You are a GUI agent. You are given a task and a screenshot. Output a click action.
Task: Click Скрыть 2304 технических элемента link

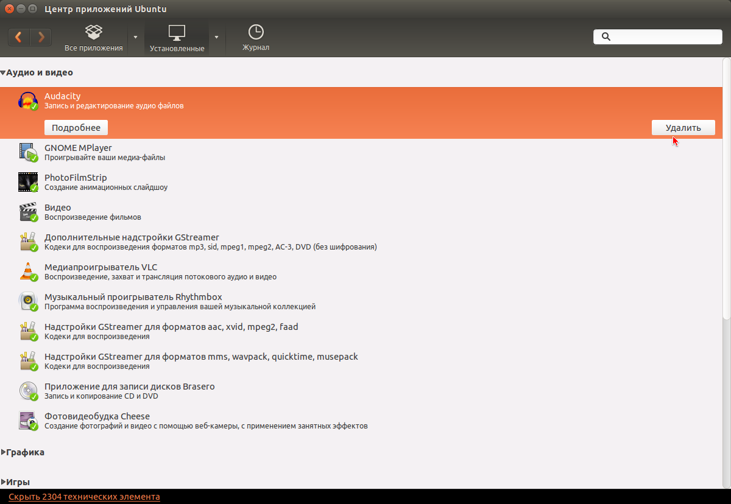pyautogui.click(x=84, y=497)
